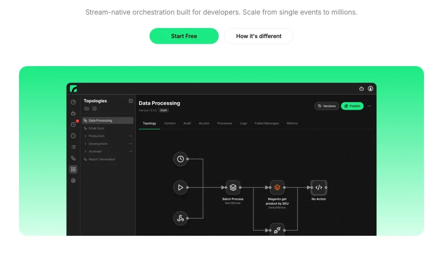Collapse the Topologies panel icon
The image size is (443, 277).
tap(131, 101)
